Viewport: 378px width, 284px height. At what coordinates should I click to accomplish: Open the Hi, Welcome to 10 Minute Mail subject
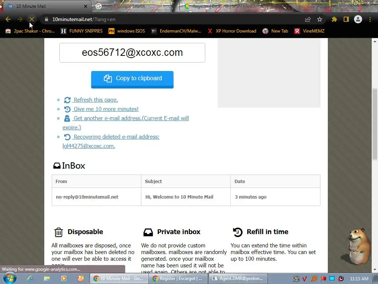[179, 197]
